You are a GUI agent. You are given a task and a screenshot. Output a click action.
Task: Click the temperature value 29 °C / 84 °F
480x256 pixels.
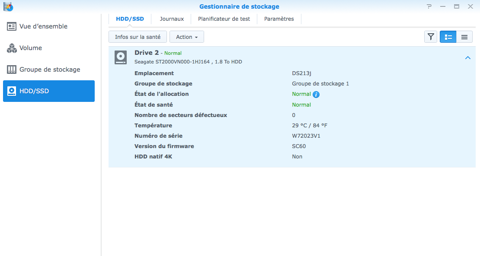310,126
